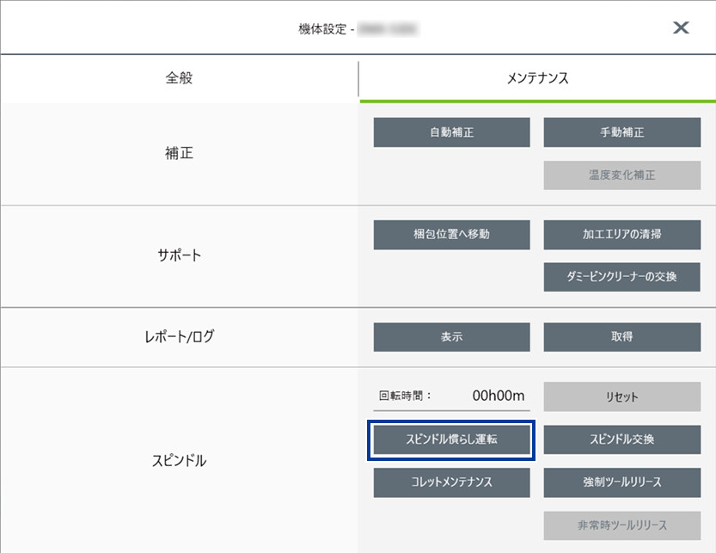Select the メンテナンス tab
Image resolution: width=716 pixels, height=553 pixels.
[x=537, y=78]
